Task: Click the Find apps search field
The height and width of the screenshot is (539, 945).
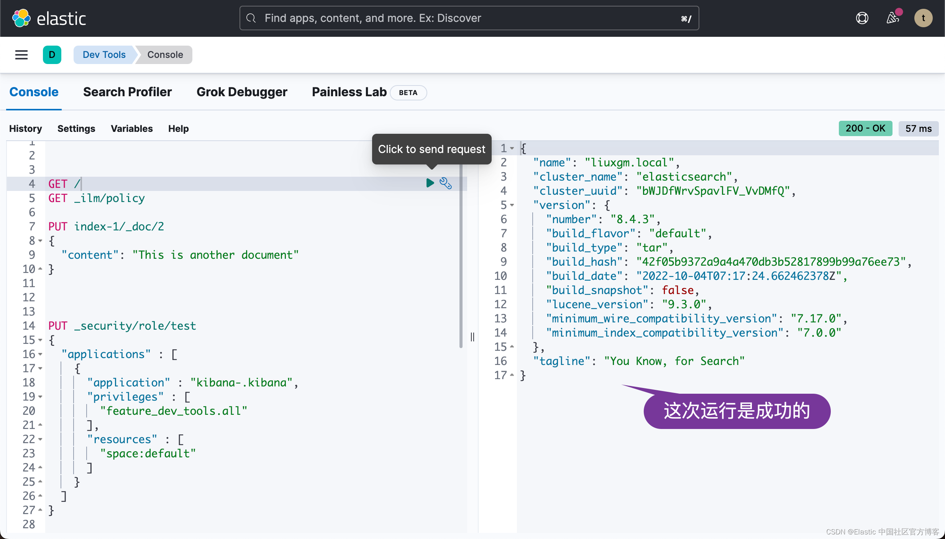Action: click(x=469, y=18)
